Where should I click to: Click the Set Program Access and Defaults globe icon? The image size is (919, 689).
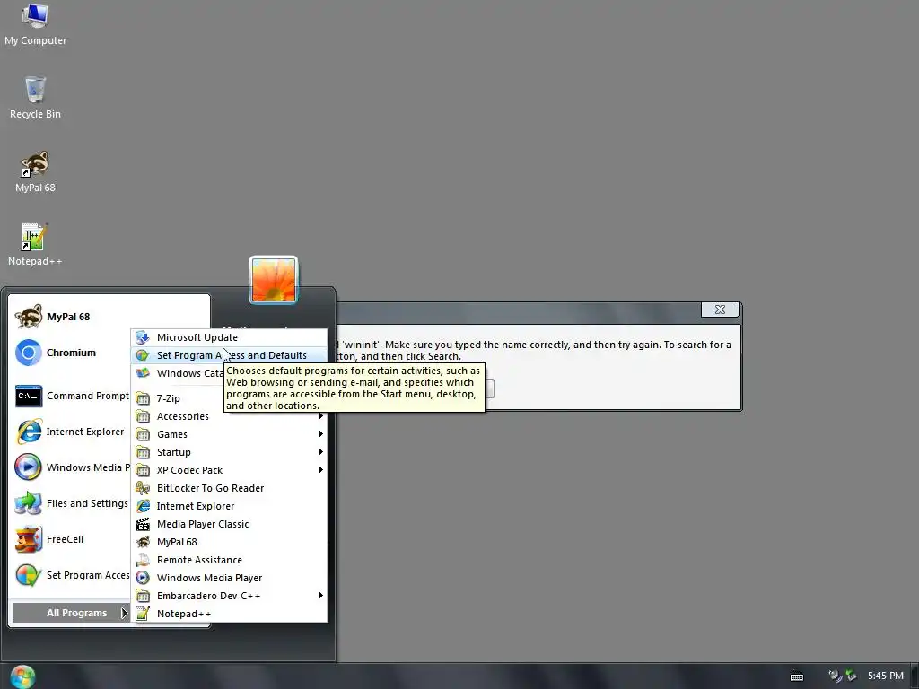(x=143, y=355)
